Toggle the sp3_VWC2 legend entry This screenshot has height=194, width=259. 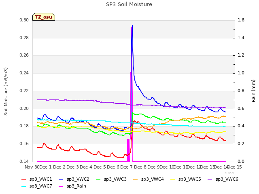coord(74,179)
